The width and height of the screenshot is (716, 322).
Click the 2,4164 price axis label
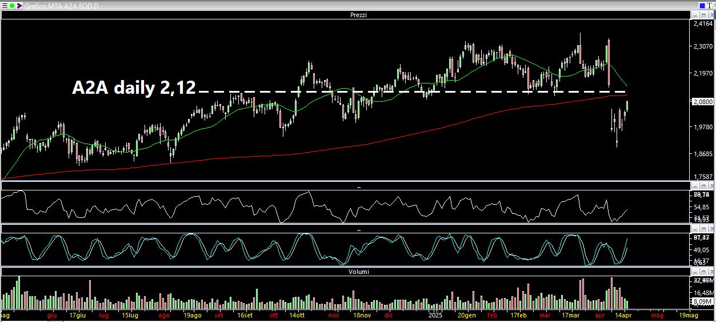pos(703,24)
